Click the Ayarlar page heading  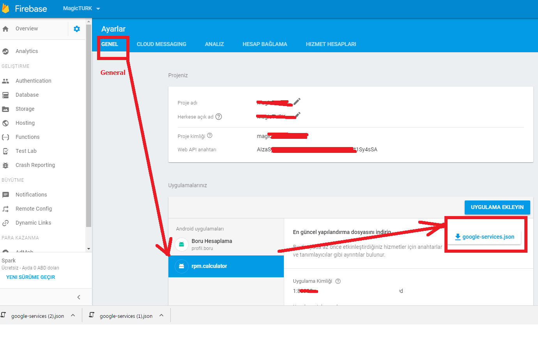(x=113, y=29)
